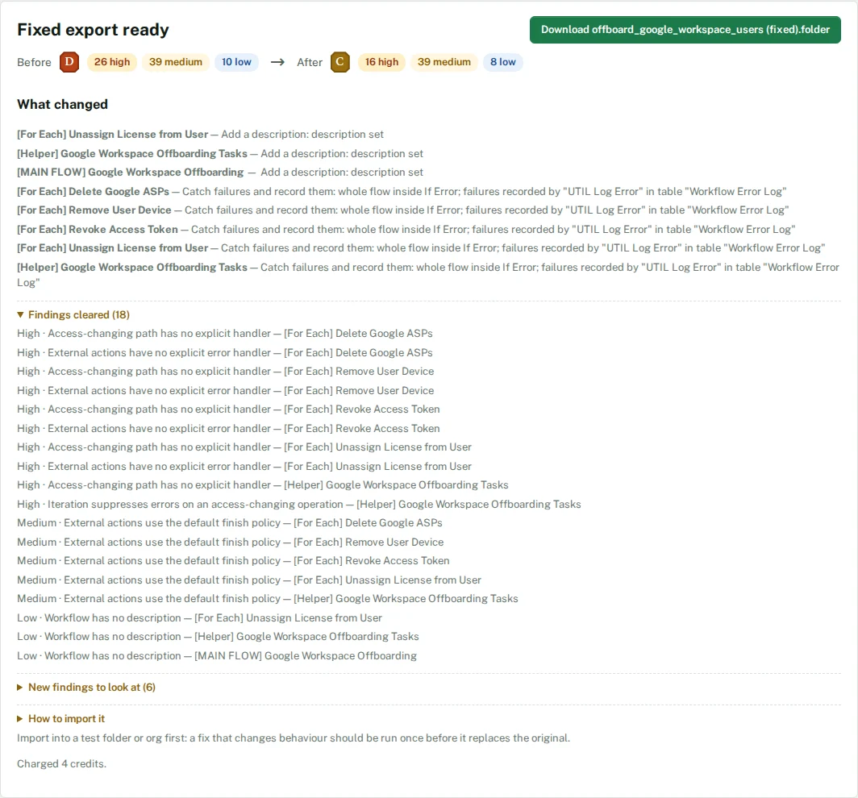Click the Before grade D badge
858x798 pixels.
(x=69, y=62)
